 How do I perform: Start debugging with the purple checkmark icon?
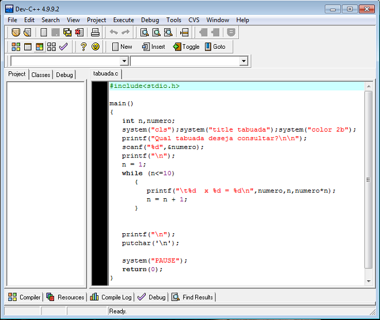63,47
